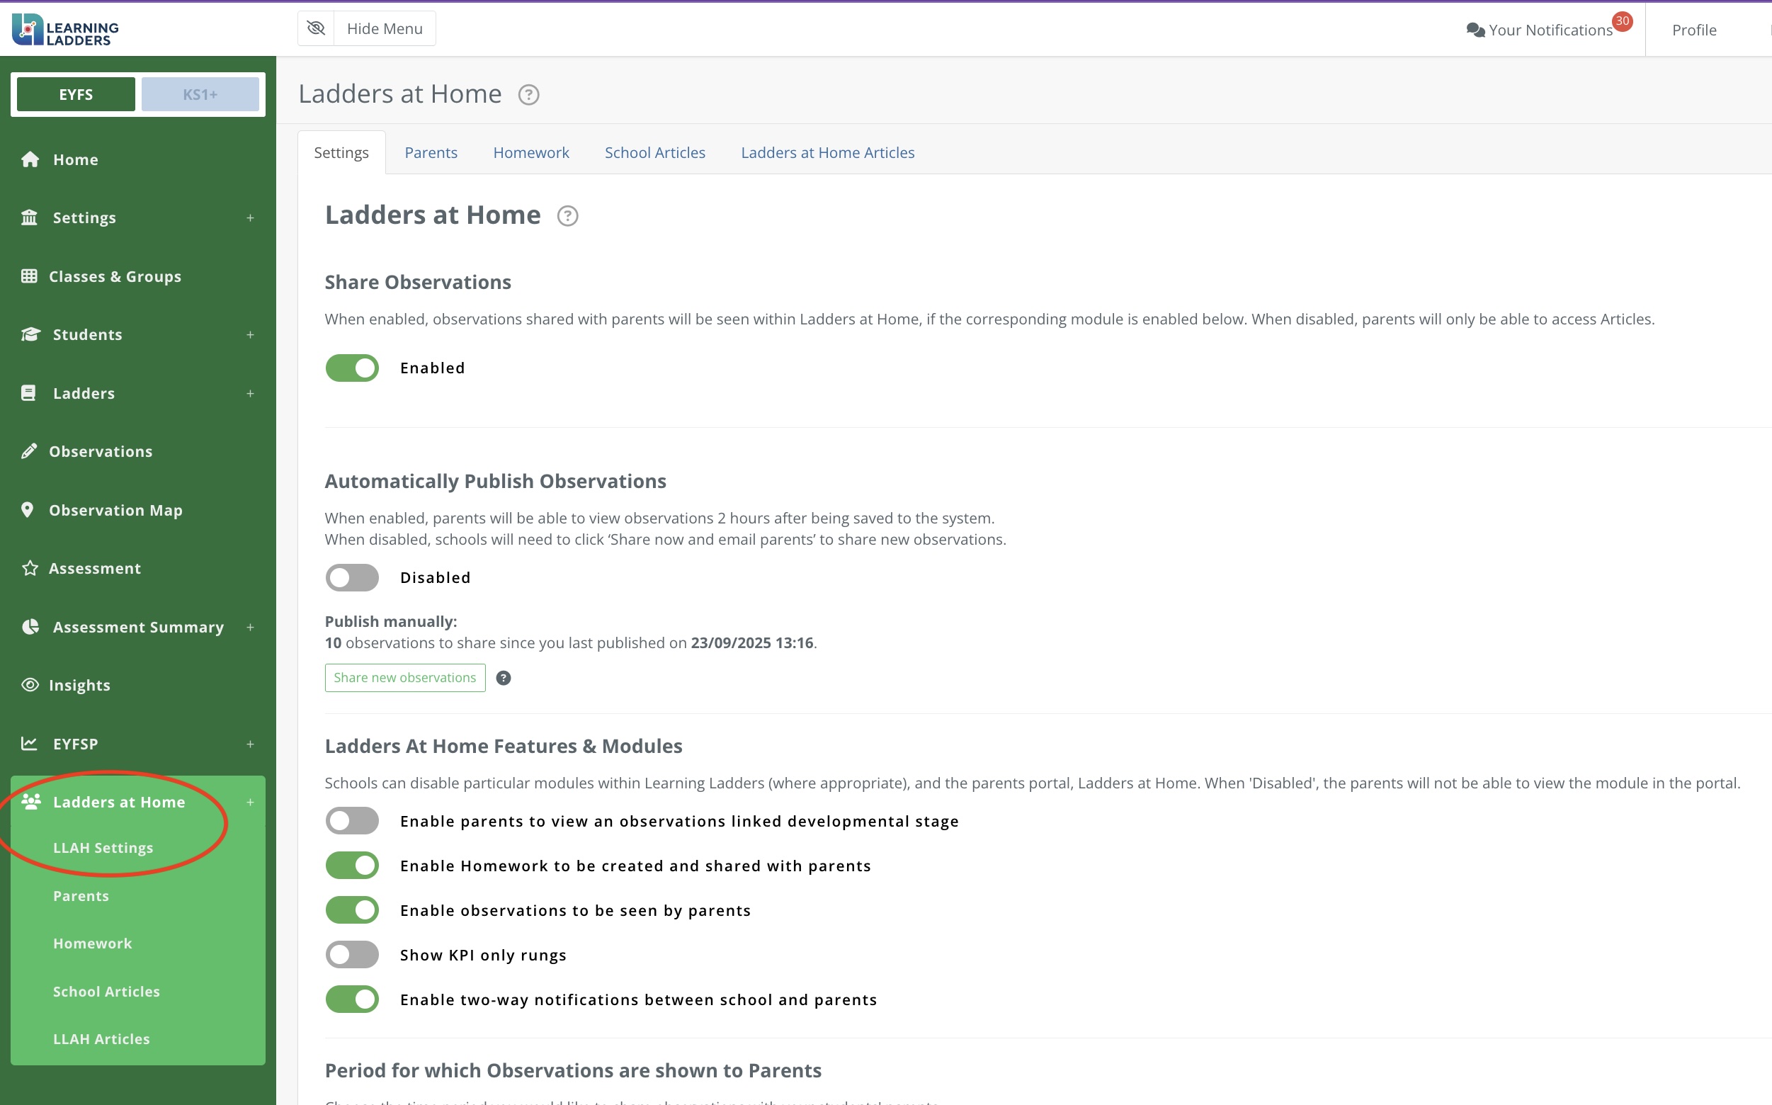The image size is (1772, 1105).
Task: Expand the Settings sidebar menu plus
Action: [250, 217]
